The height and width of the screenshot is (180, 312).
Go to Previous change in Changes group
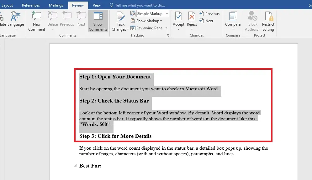pyautogui.click(x=209, y=13)
